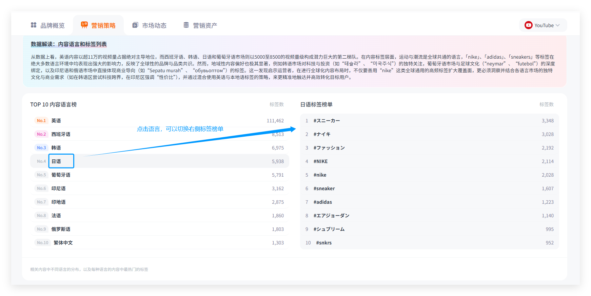Click the #スニーカー tag row
The image size is (591, 296).
click(x=327, y=121)
